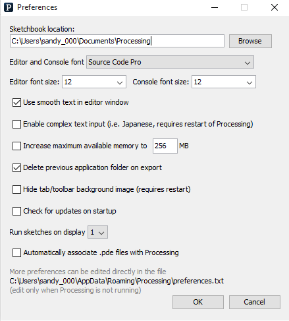Click the memory size field showing 256
The image size is (289, 321).
tap(165, 146)
